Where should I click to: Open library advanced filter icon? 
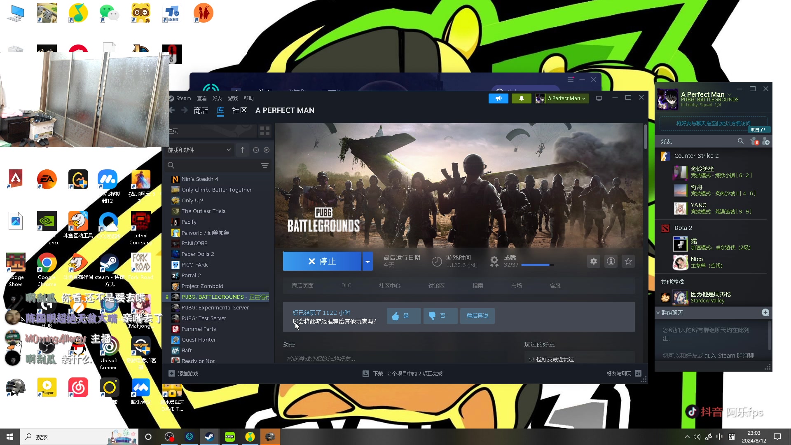click(x=265, y=166)
